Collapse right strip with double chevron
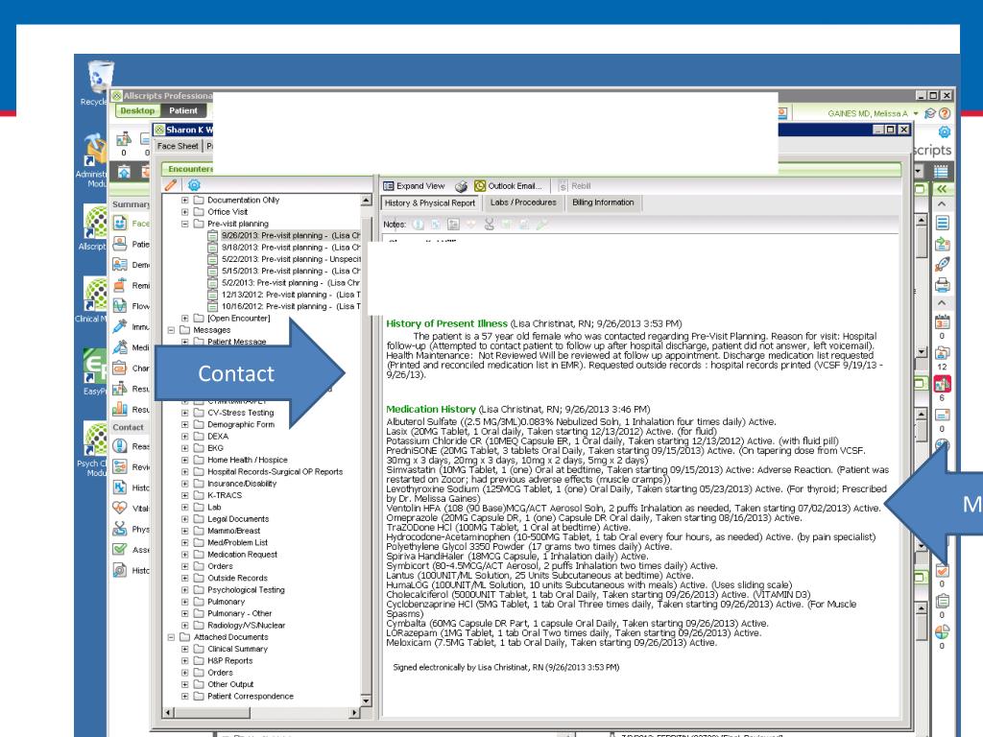Screen dimensions: 983x737 (942, 189)
